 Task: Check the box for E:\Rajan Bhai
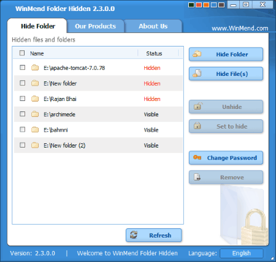click(x=23, y=99)
